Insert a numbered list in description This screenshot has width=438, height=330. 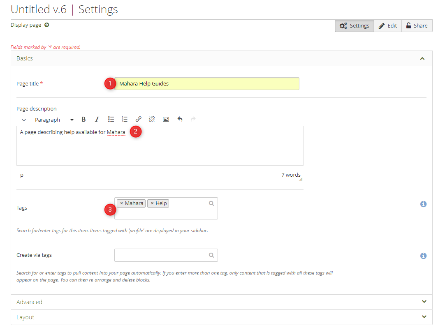125,120
